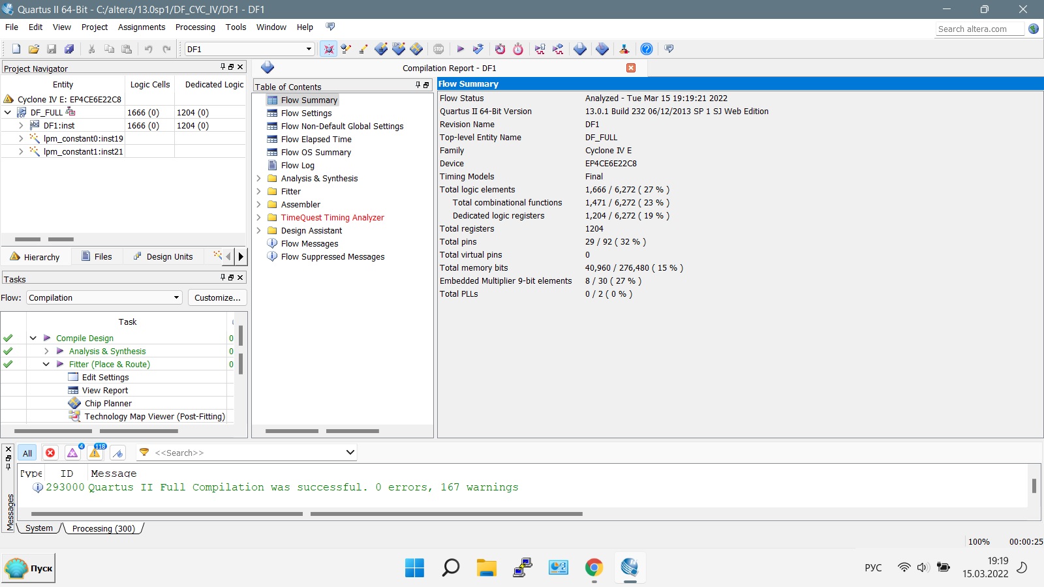Screen dimensions: 1044x587
Task: Open Google Chrome from the taskbar
Action: coord(594,567)
